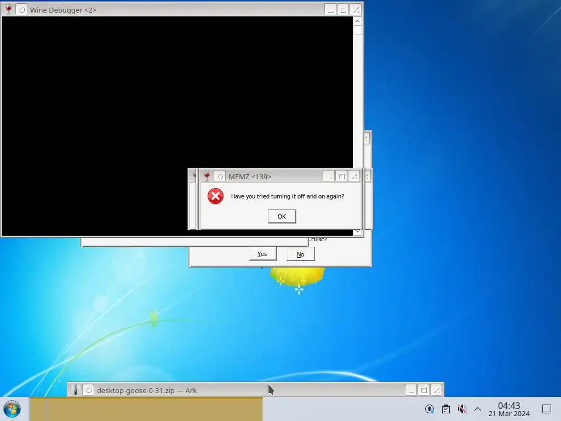Expand hidden system tray icons chevron

coord(478,409)
